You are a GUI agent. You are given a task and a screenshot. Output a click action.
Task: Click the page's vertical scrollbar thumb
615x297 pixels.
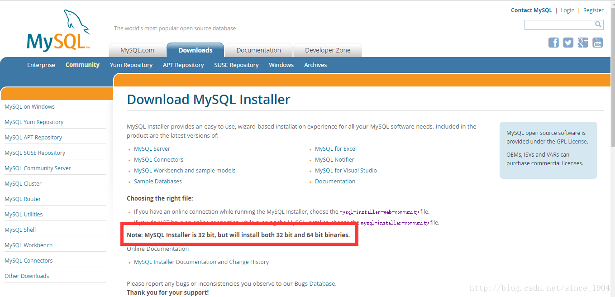[x=612, y=78]
